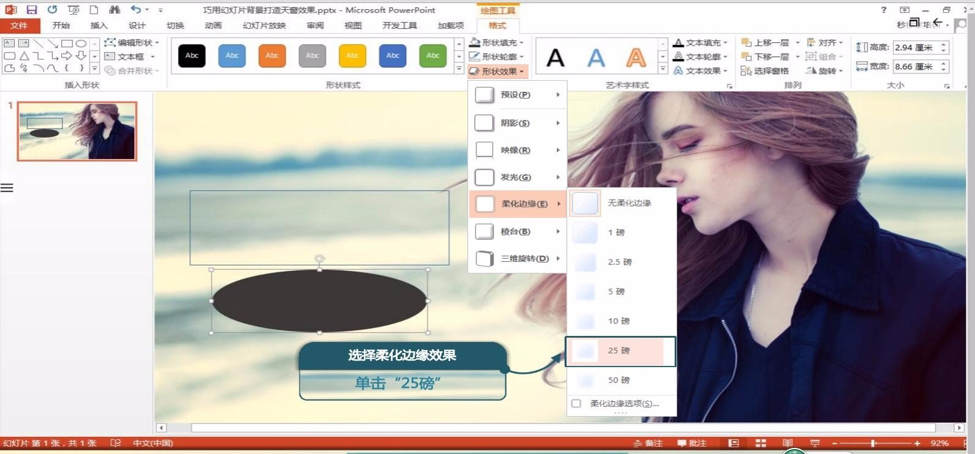
Task: Select the triangle shape in shapes gallery
Action: point(24,56)
